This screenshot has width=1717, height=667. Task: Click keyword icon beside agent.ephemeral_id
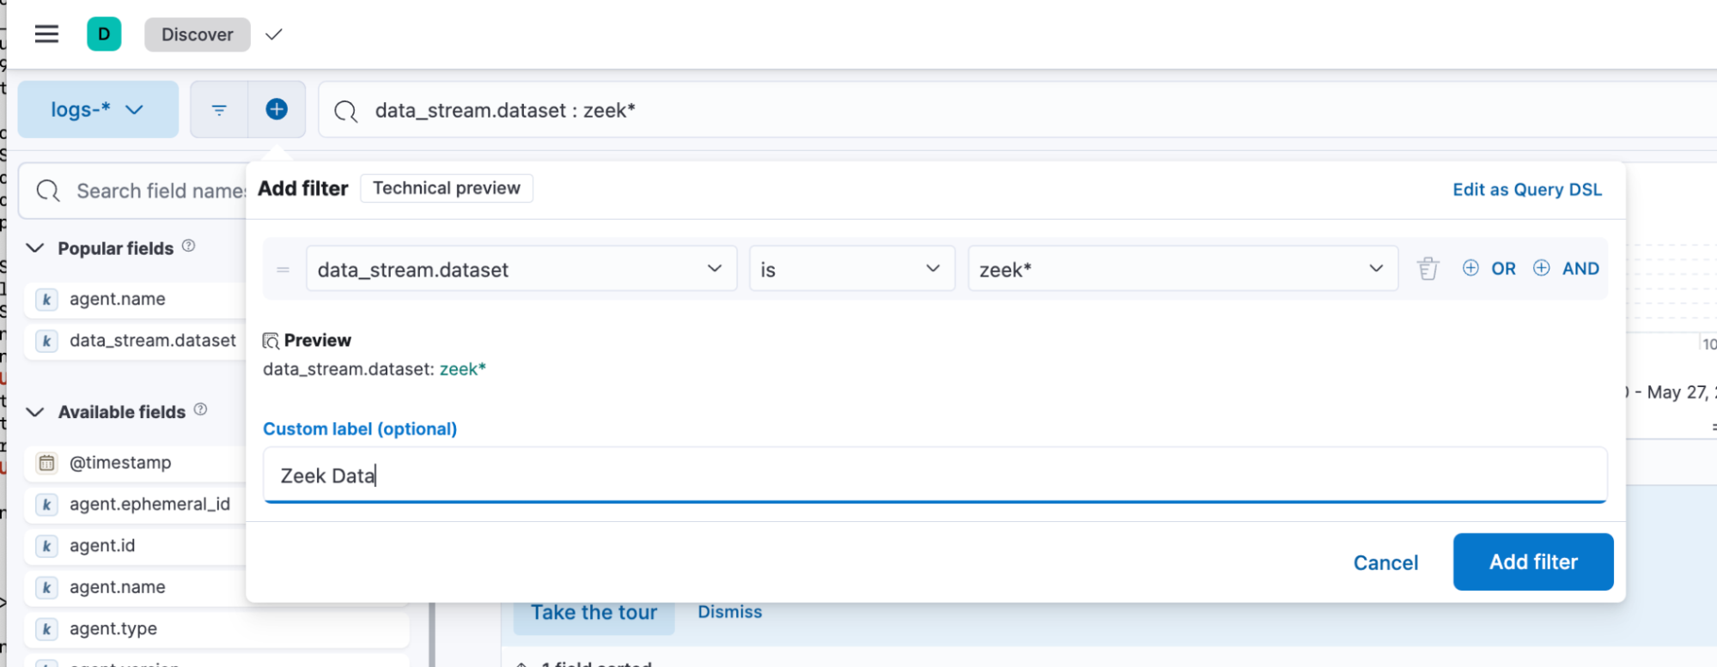46,504
